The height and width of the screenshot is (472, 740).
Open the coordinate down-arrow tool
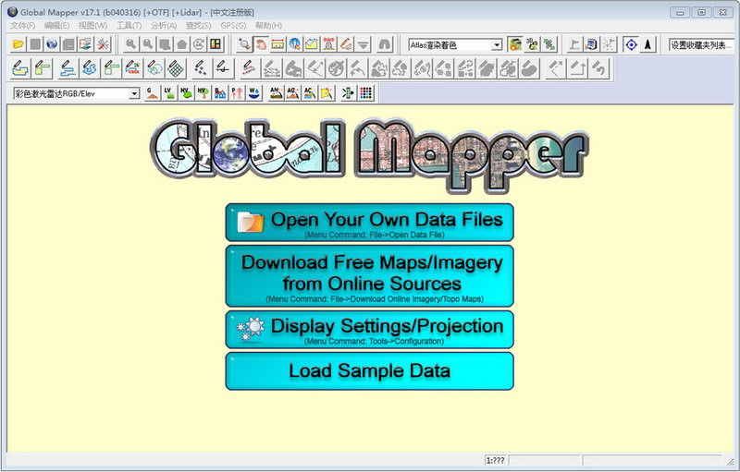pyautogui.click(x=363, y=44)
